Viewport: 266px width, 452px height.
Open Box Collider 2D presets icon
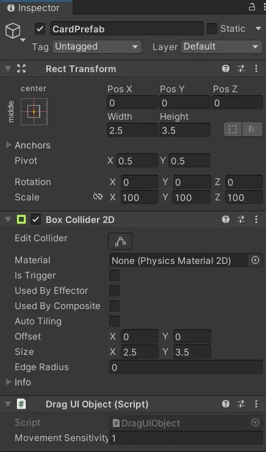coord(240,220)
